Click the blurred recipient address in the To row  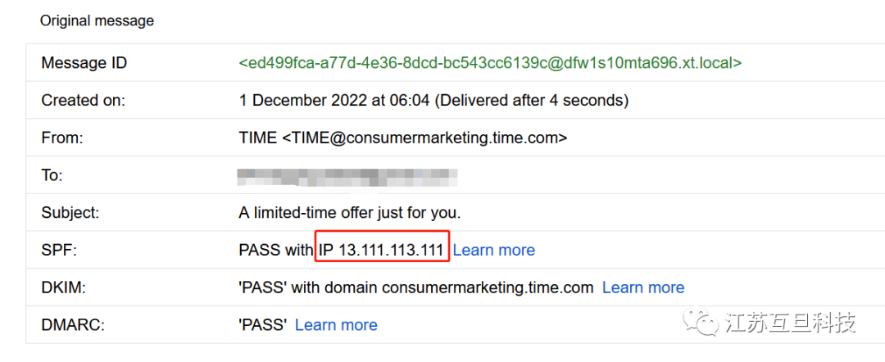click(347, 175)
